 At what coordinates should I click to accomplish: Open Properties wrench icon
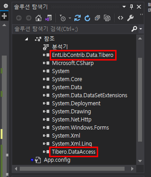coord(130,18)
